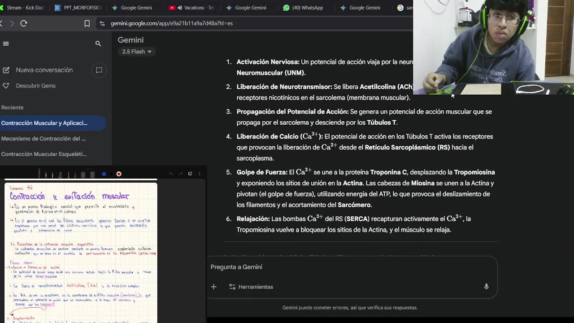Open the three-dot menu in notes toolbar
The width and height of the screenshot is (574, 323).
click(x=200, y=174)
